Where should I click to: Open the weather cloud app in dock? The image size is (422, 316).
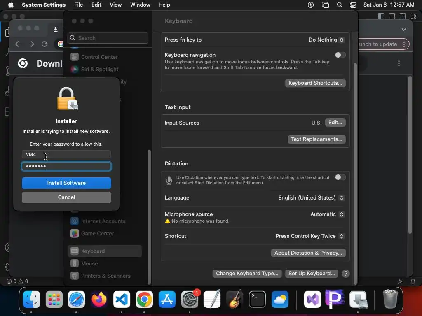(x=280, y=300)
